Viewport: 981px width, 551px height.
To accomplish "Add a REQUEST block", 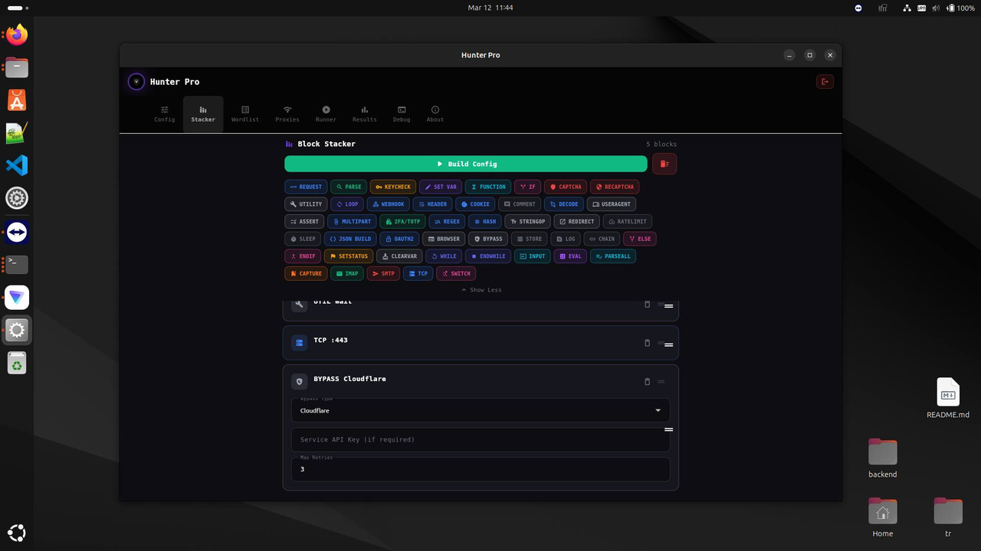I will pos(306,187).
